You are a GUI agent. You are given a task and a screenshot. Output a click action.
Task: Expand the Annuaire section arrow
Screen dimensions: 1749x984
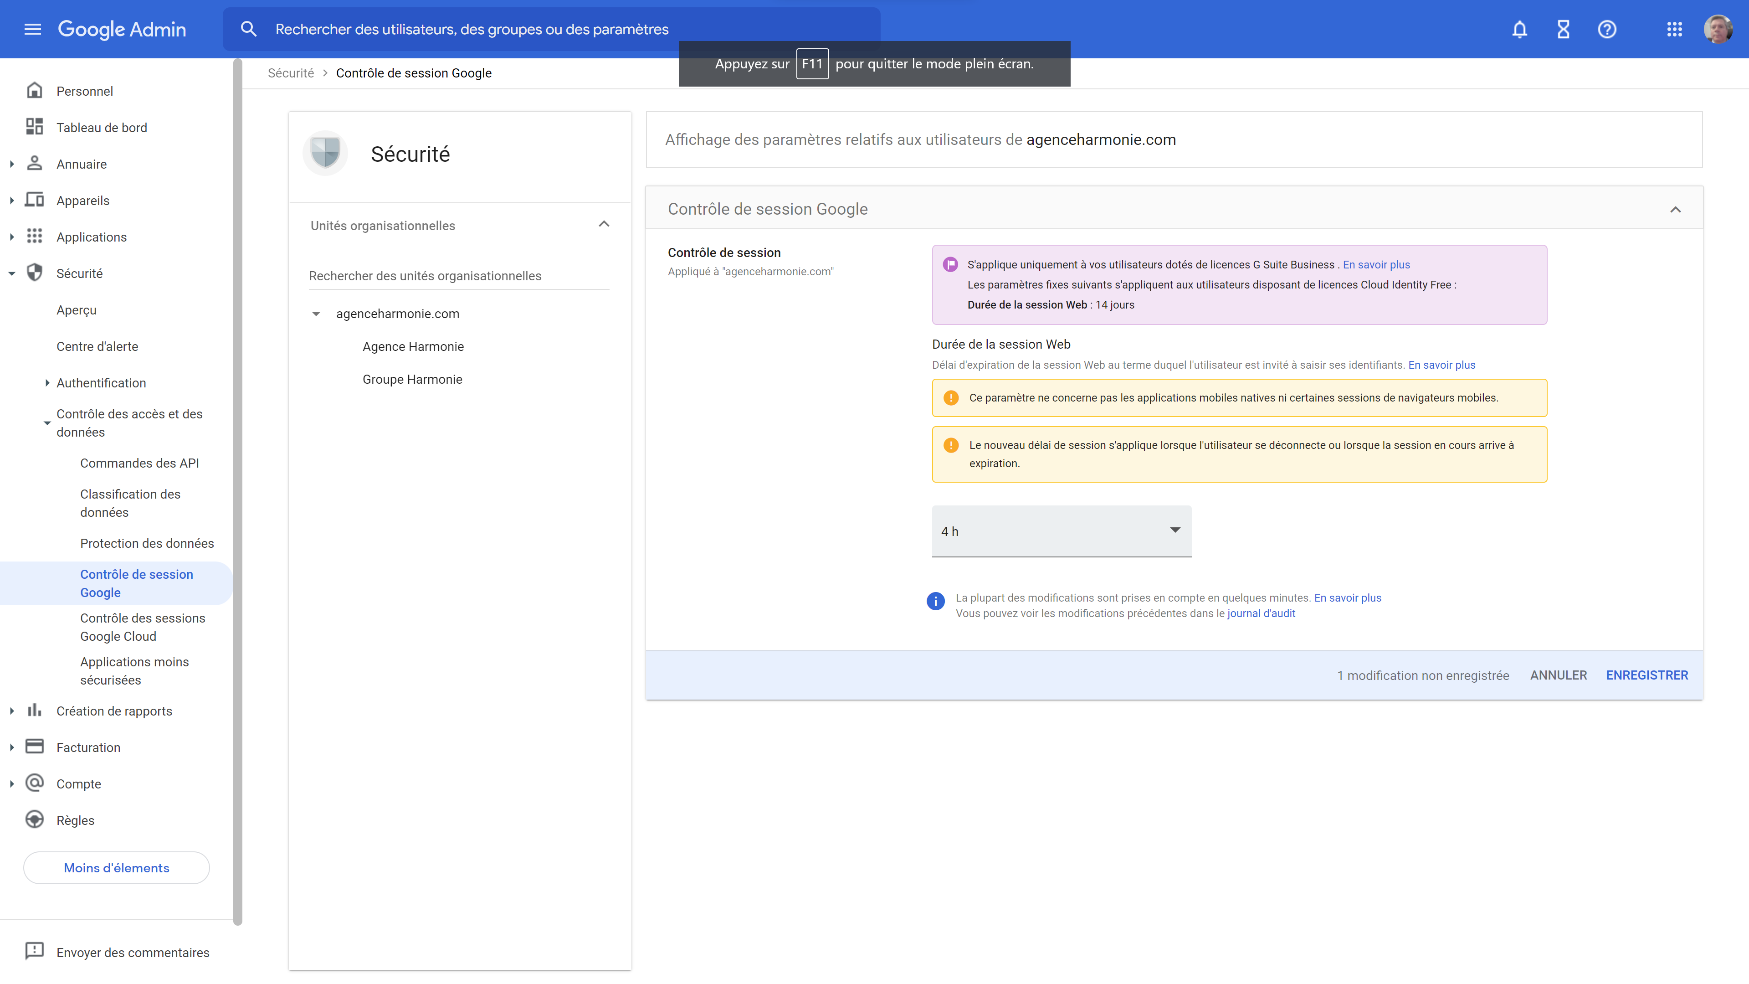[x=11, y=164]
